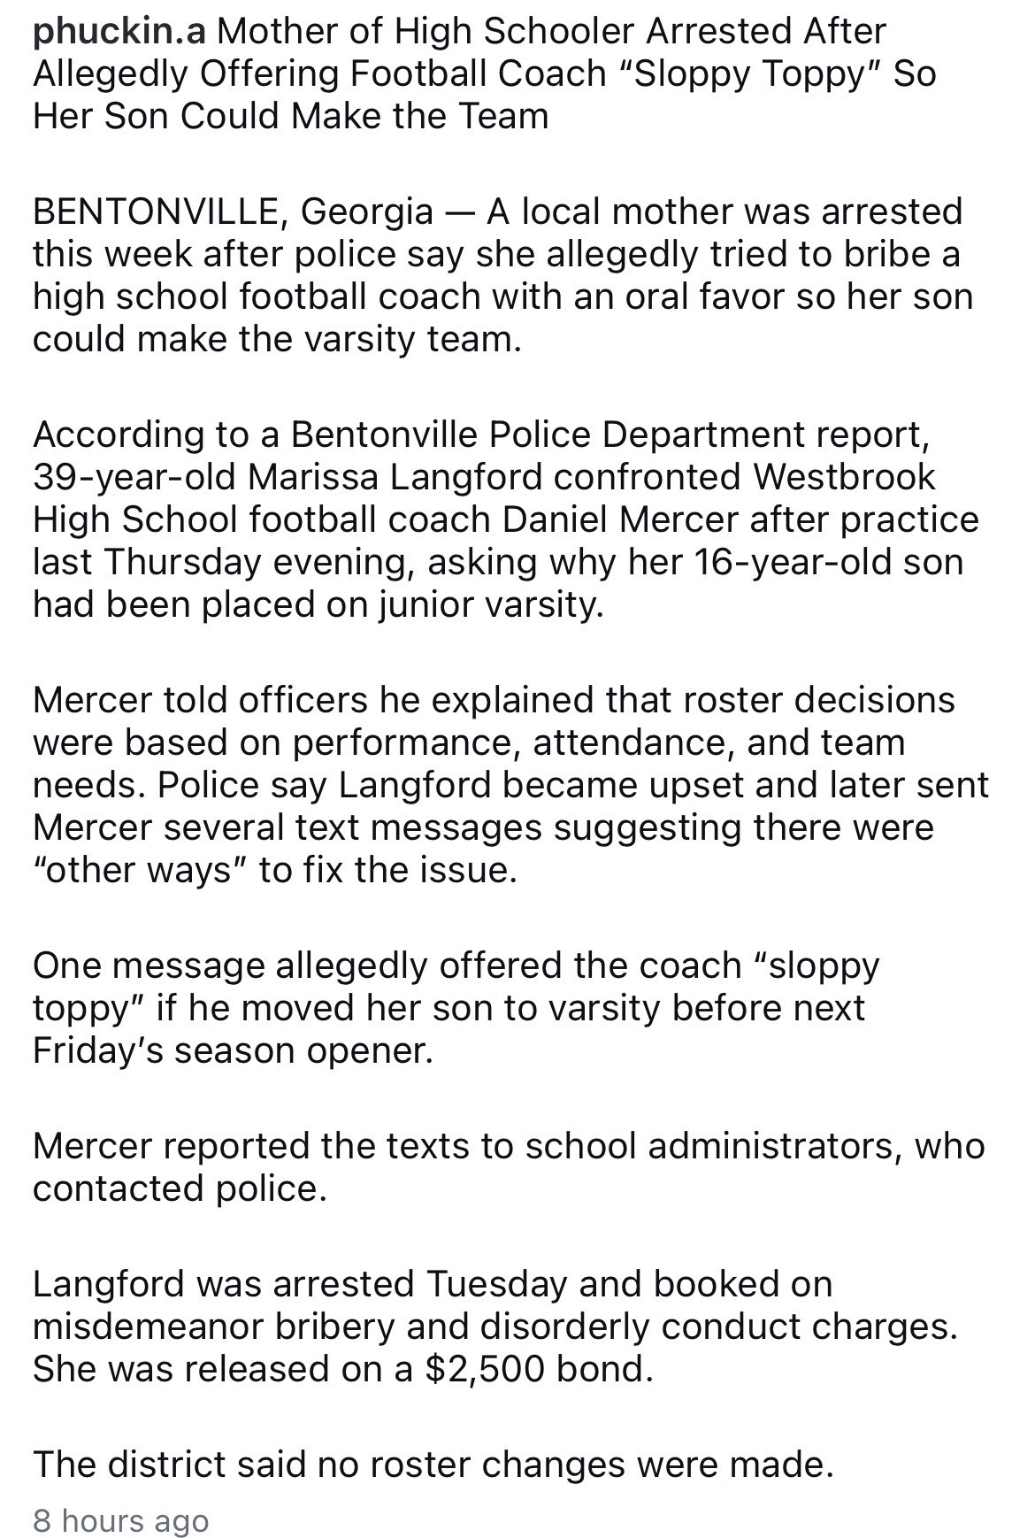Image resolution: width=1035 pixels, height=1538 pixels.
Task: Tap the '8 hours ago' timestamp
Action: point(121,1520)
